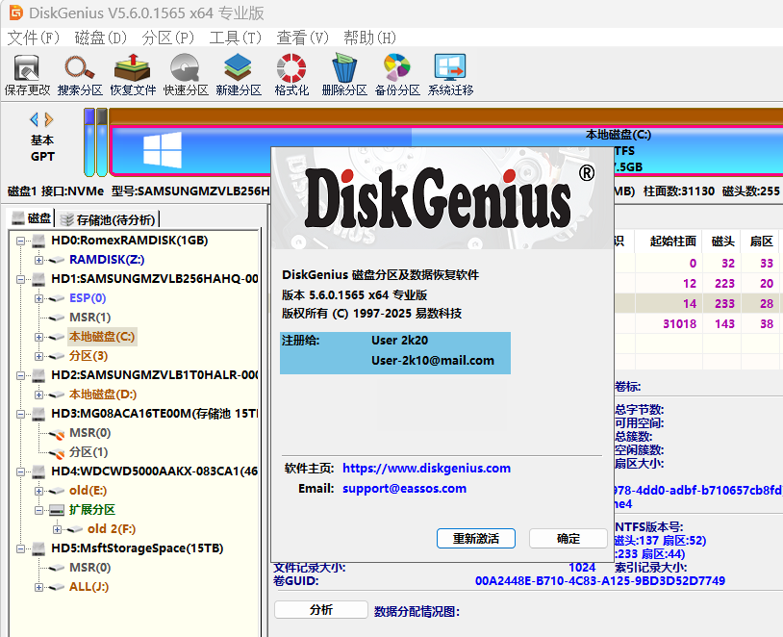Viewport: 783px width, 637px height.
Task: Click the ALL(J:) partition drive icon
Action: (x=57, y=588)
